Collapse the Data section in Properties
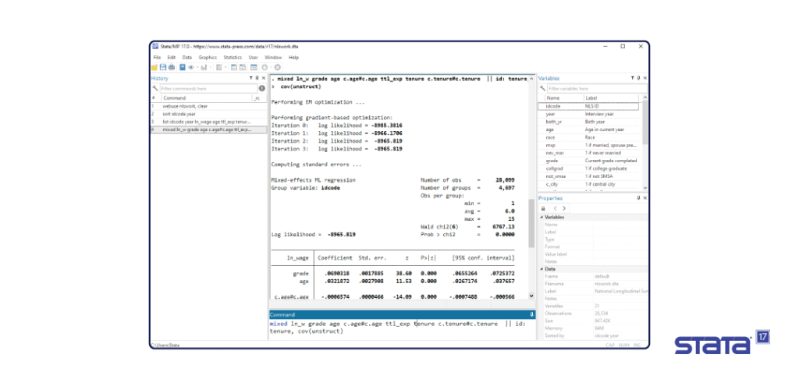 click(542, 268)
